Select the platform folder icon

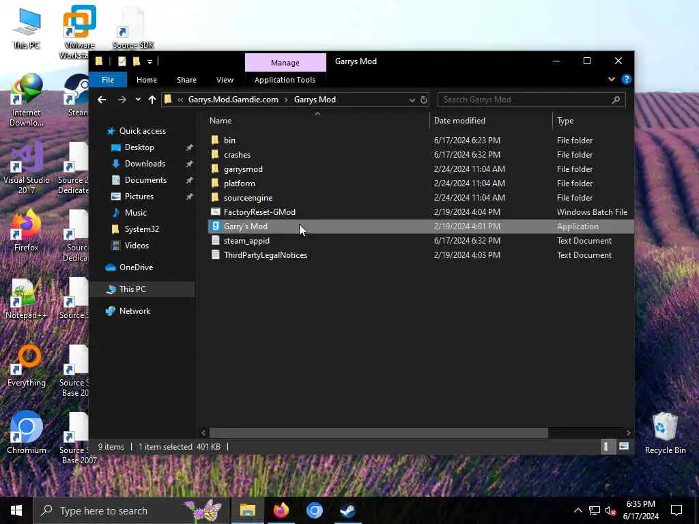coord(215,183)
